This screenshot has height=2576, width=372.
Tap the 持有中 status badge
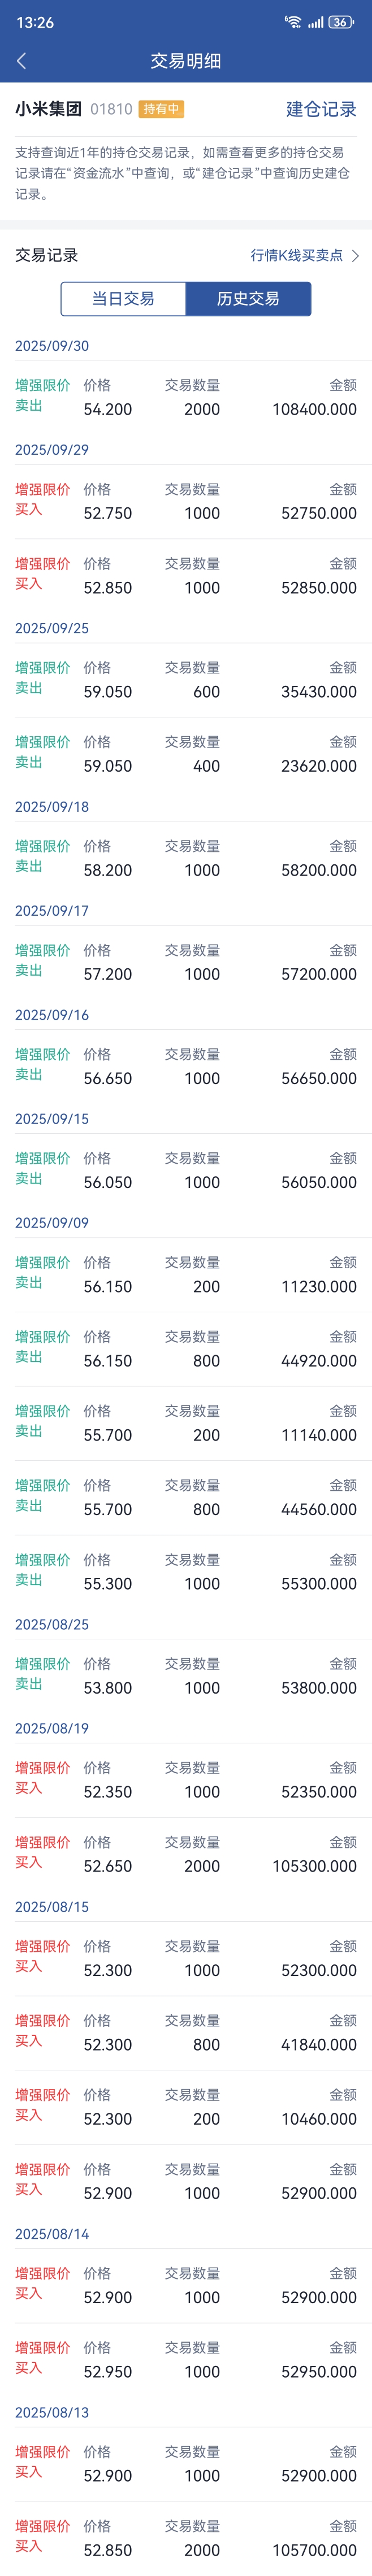tap(161, 109)
